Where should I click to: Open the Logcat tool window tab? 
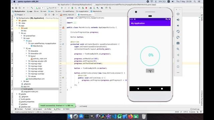click(38, 109)
